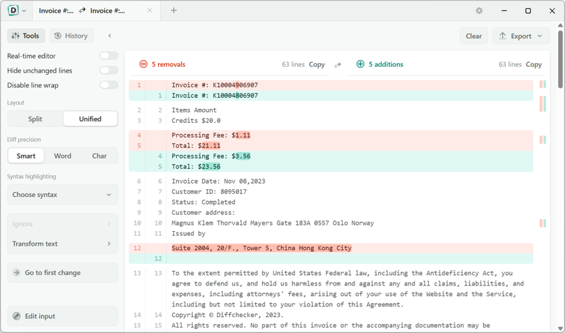Screen dimensions: 565x333
Task: Swap sides using the arrows icon
Action: pyautogui.click(x=337, y=65)
